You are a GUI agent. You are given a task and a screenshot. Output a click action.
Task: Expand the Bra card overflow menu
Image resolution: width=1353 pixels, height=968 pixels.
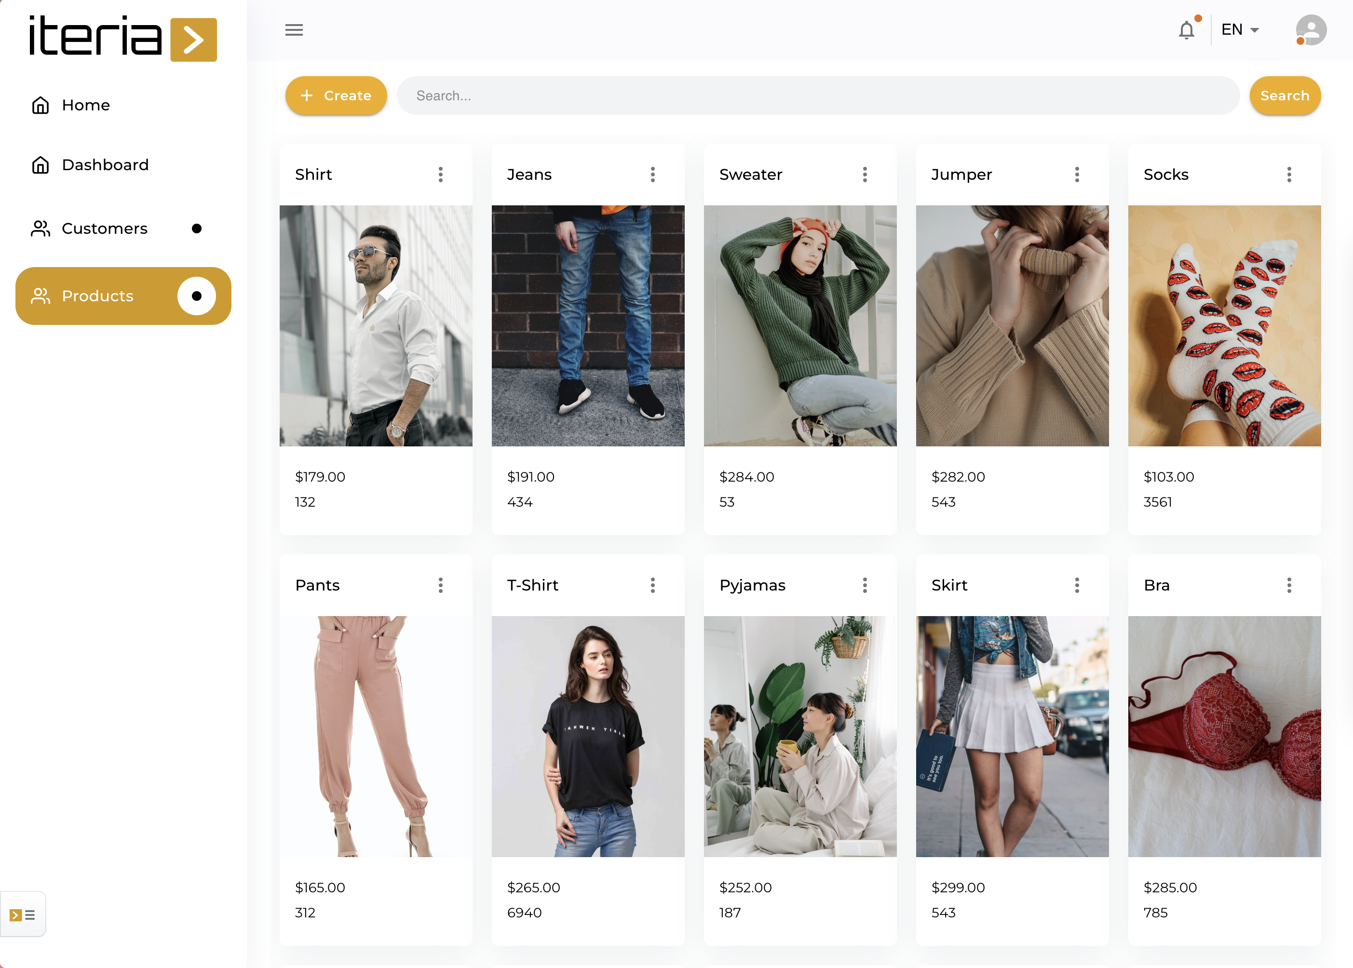1288,585
